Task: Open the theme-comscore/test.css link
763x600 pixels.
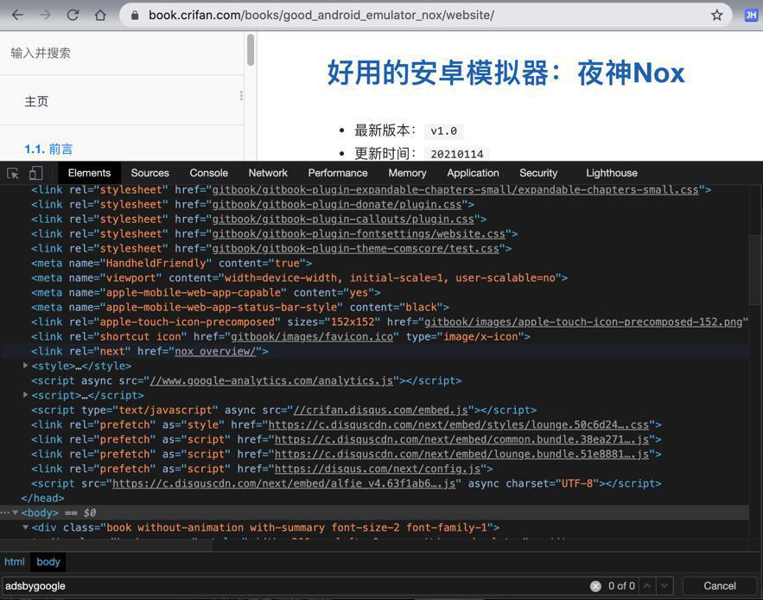Action: click(356, 248)
